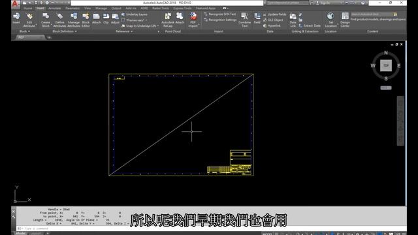Open the PDF Import dropdown arrow
The image size is (418, 235).
pyautogui.click(x=199, y=25)
